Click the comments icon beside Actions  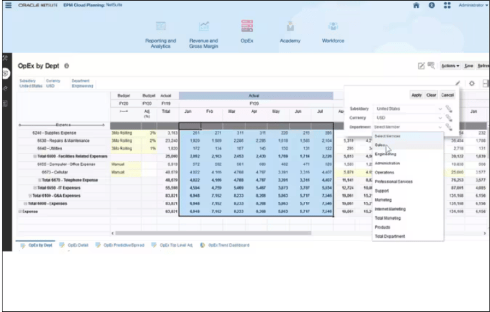tap(431, 66)
